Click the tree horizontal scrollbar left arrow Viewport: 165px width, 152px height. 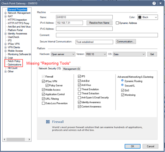point(5,139)
